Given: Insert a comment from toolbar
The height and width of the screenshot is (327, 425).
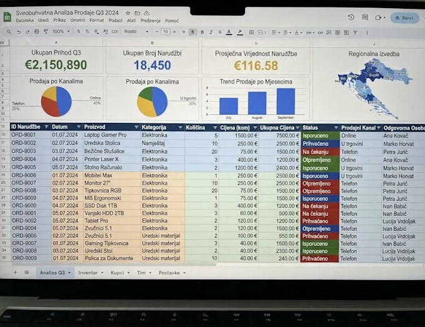Looking at the screenshot, I should pyautogui.click(x=329, y=32).
